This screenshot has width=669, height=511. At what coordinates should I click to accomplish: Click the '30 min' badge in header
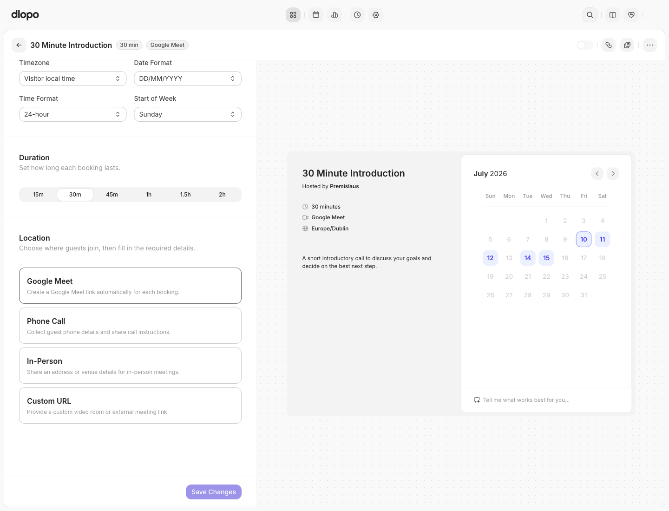coord(129,45)
